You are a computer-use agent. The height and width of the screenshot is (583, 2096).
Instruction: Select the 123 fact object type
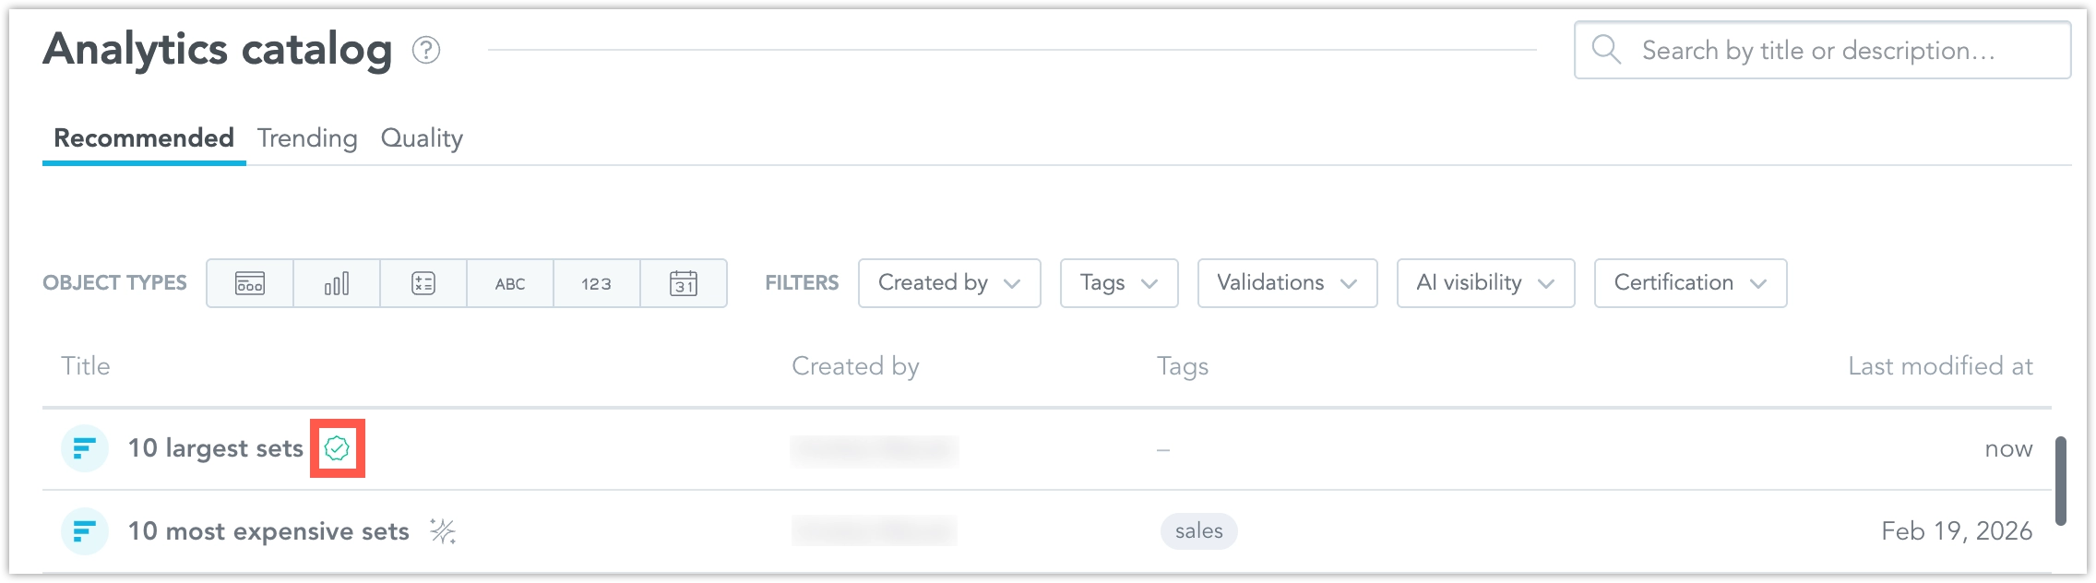coord(596,283)
